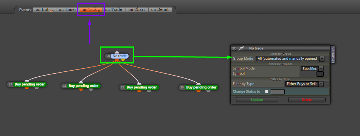Click the orange output connector of block 23

click(27, 88)
